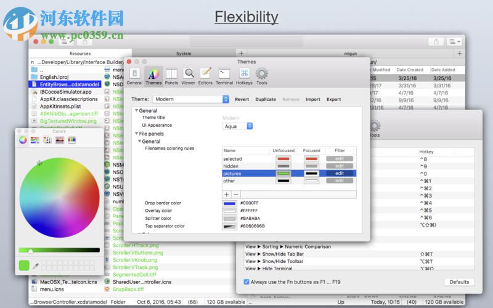Pick a color in the color wheel
This screenshot has width=493, height=308.
[x=59, y=198]
